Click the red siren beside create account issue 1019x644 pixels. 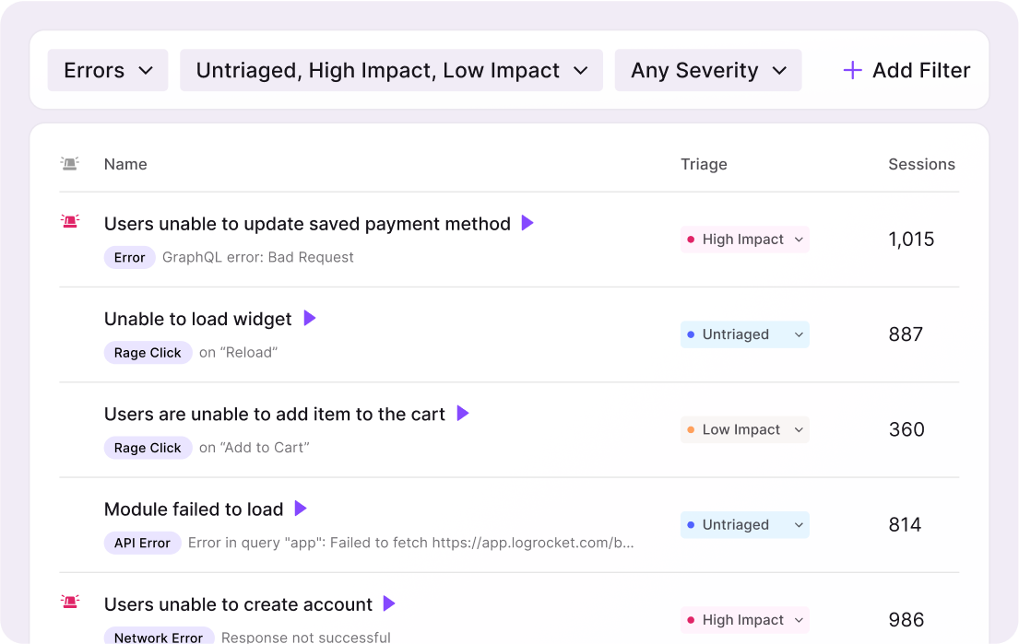click(x=69, y=602)
